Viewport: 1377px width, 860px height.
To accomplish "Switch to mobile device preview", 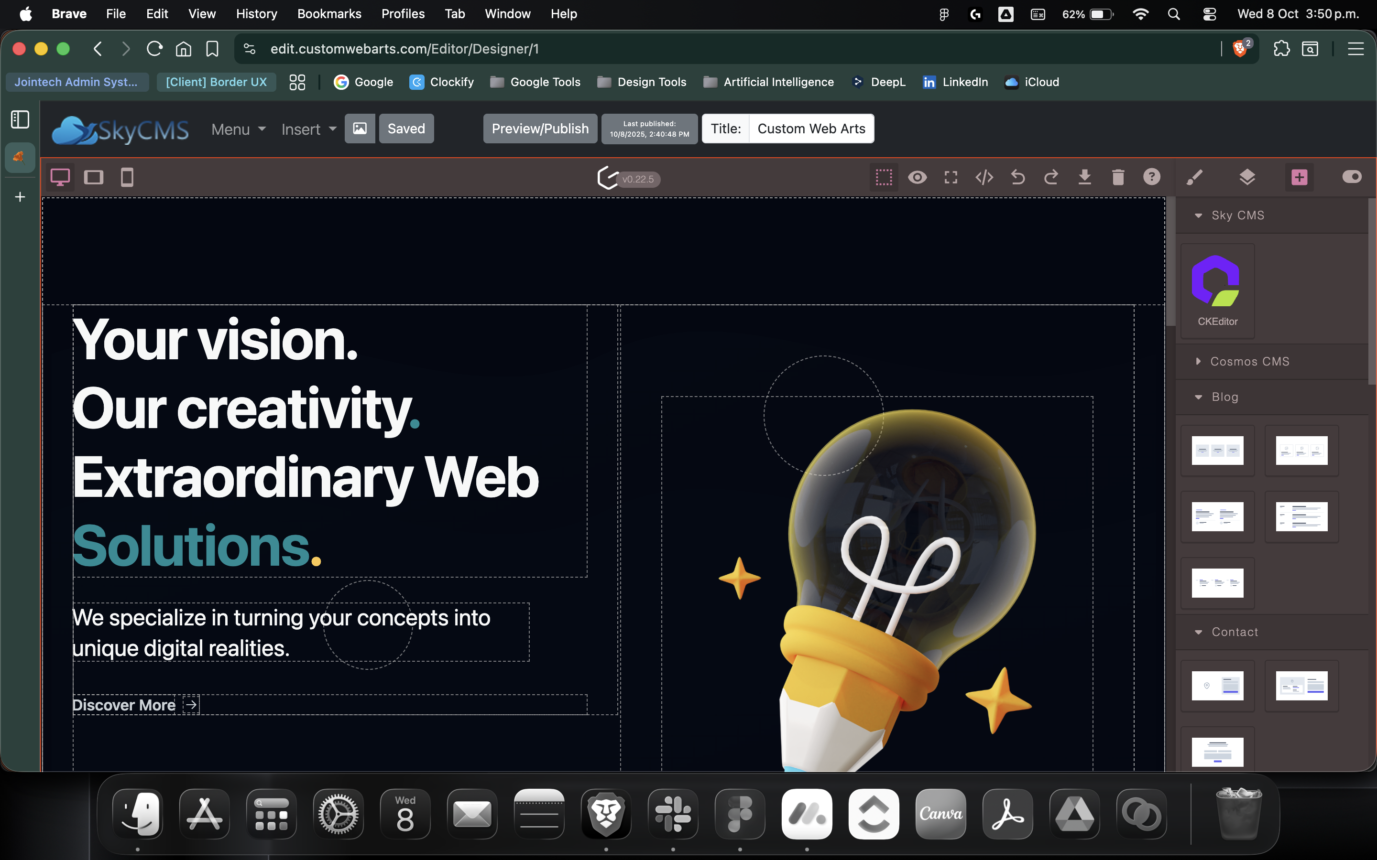I will pyautogui.click(x=127, y=177).
